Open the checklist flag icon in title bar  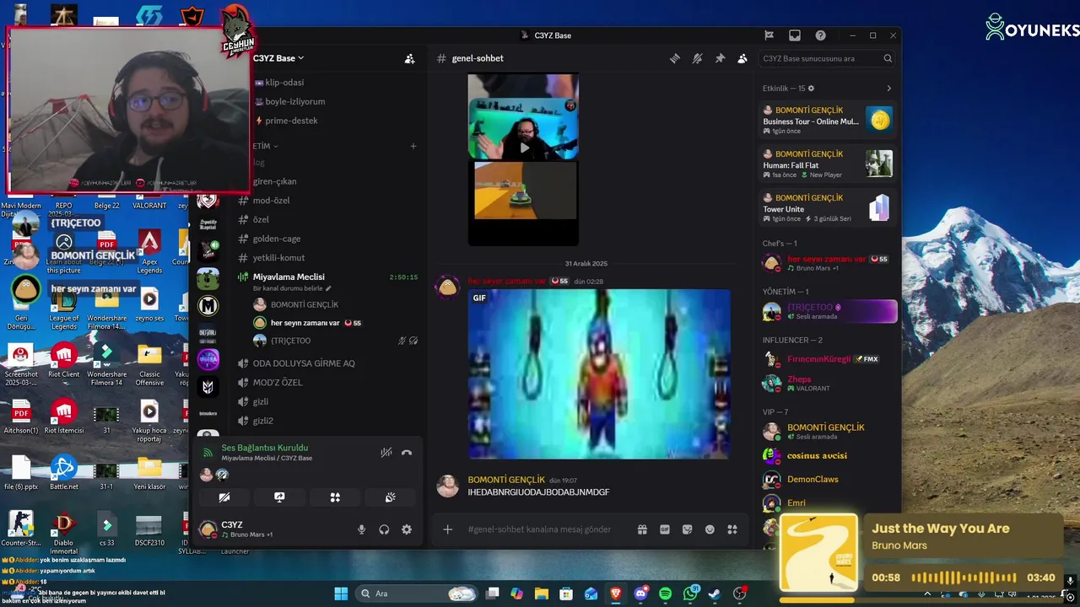point(769,35)
